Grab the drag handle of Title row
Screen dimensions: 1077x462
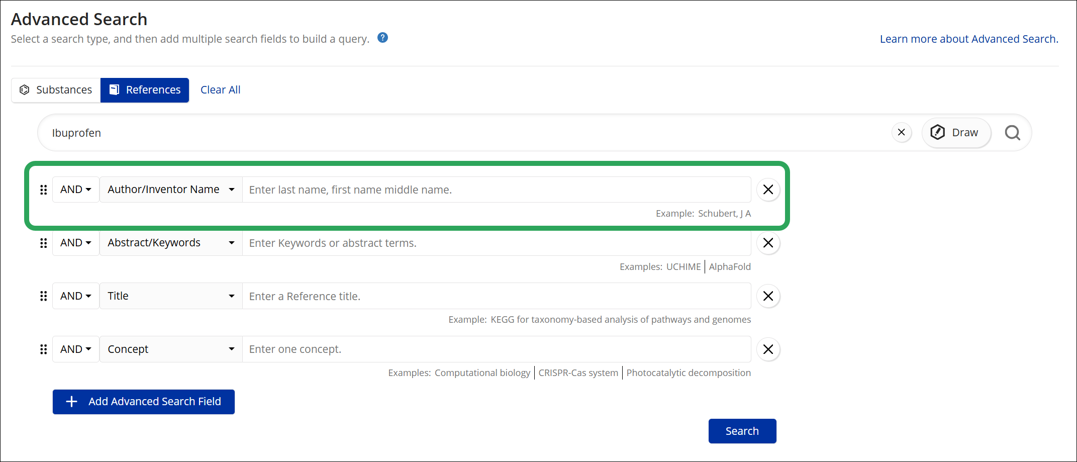pos(44,296)
